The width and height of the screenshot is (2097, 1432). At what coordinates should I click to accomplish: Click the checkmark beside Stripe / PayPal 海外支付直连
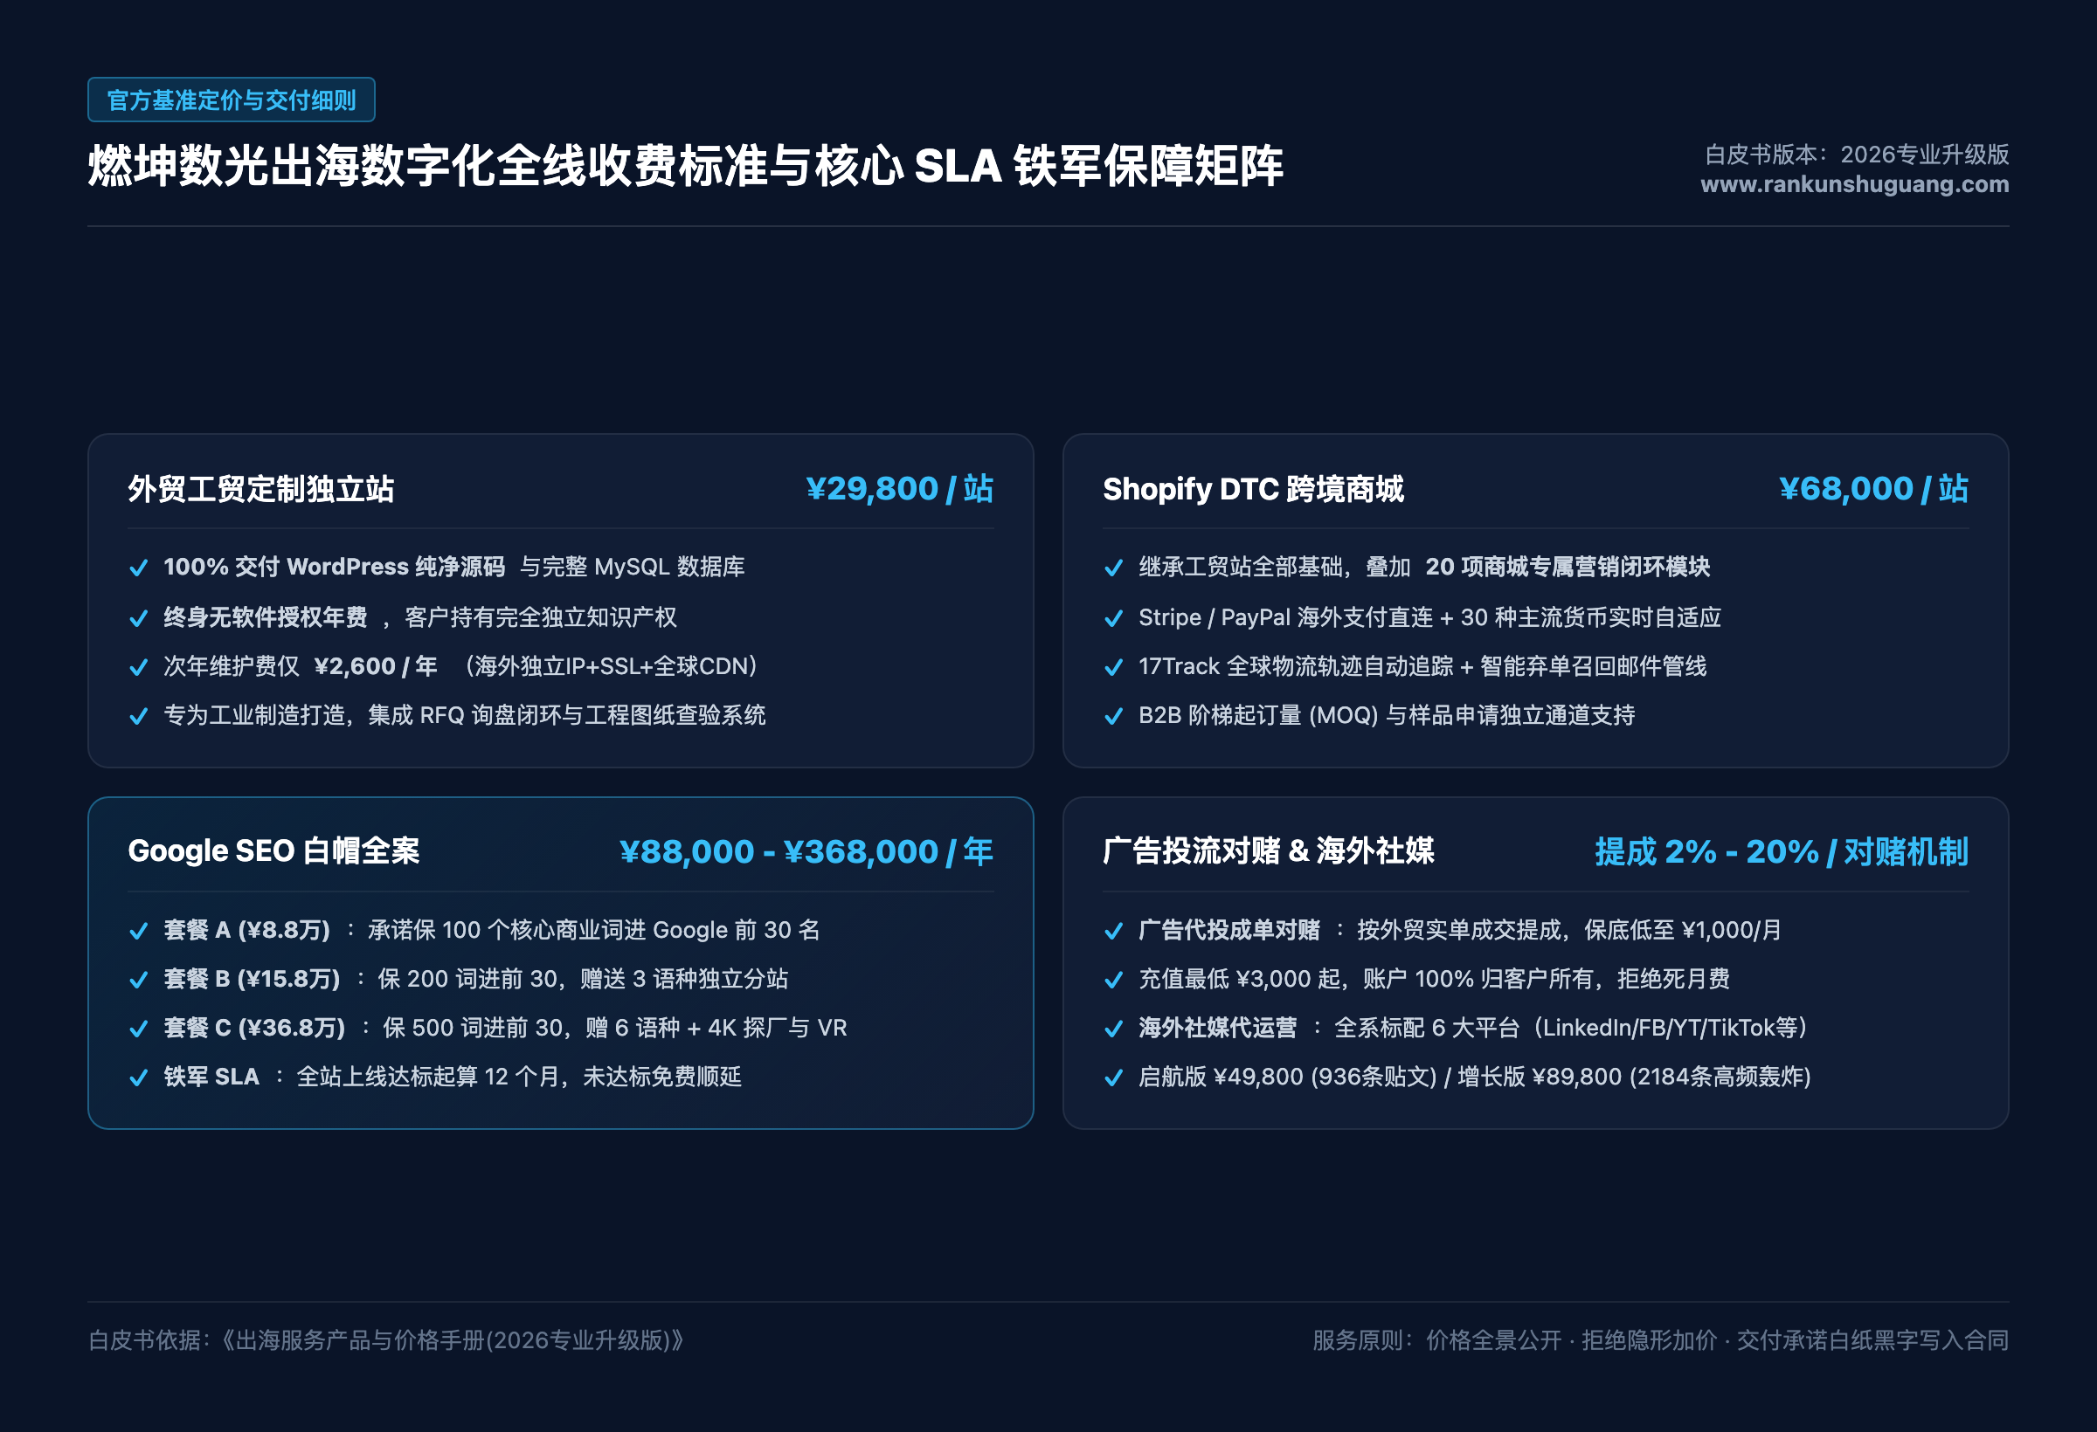[1113, 618]
